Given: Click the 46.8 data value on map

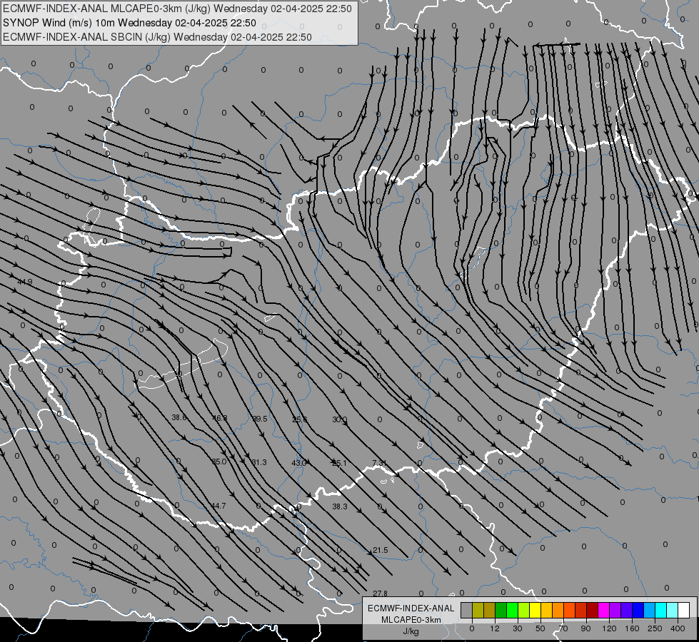Looking at the screenshot, I should (x=220, y=418).
